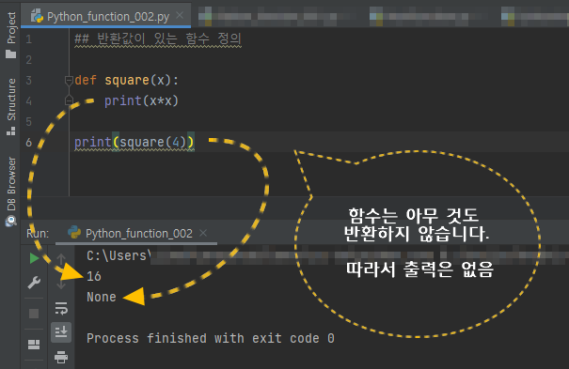569x369 pixels.
Task: Click the print(square(4)) code line
Action: point(134,142)
